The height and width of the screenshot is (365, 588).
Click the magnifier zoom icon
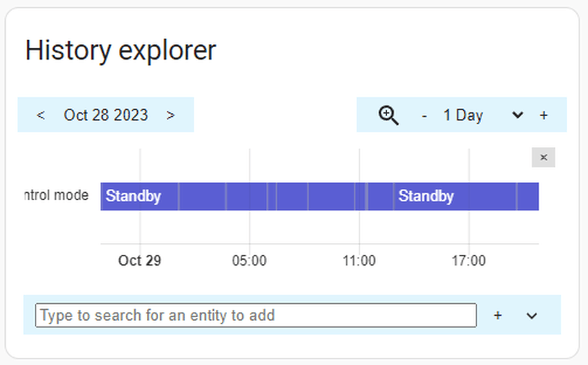[x=389, y=115]
